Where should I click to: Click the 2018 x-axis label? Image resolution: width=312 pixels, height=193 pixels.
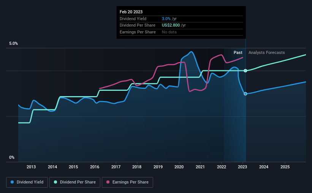tap(137, 167)
